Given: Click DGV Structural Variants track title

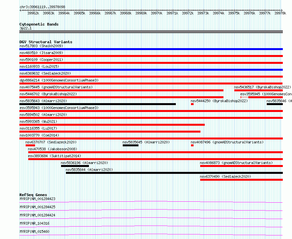Looking at the screenshot, I should coord(46,42).
